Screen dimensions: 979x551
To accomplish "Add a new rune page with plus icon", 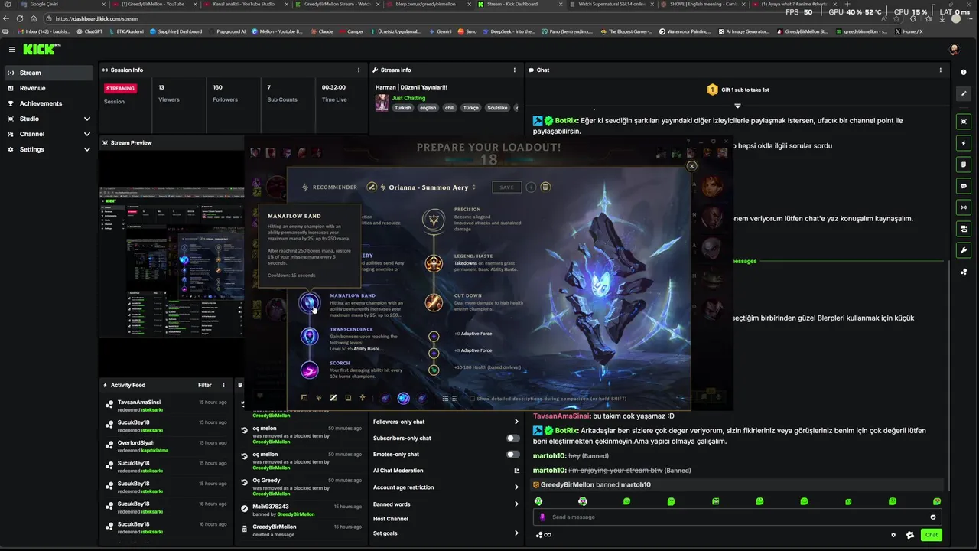I will point(531,187).
